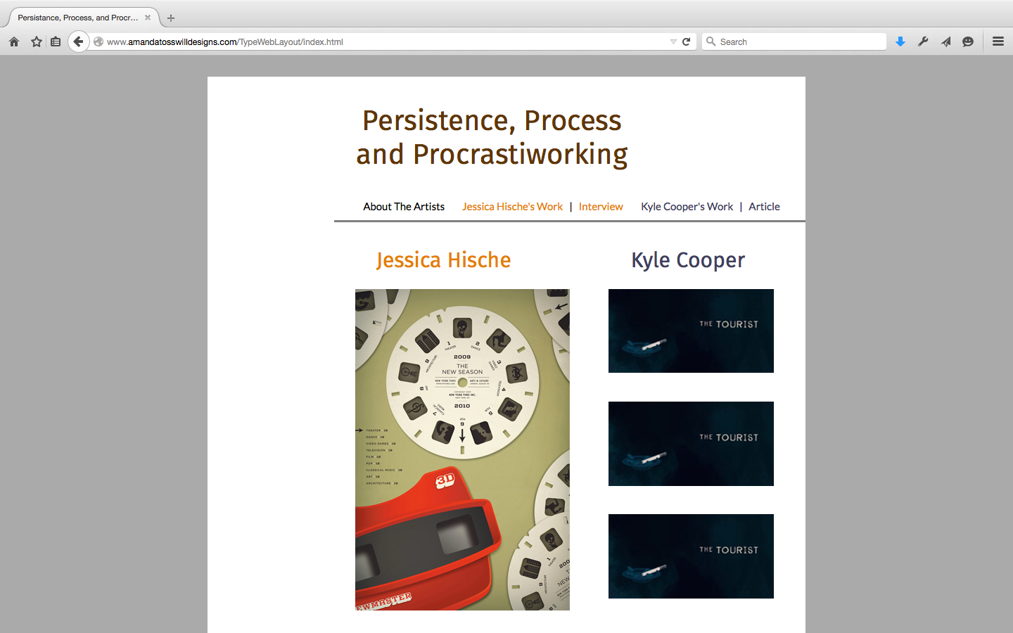Go to Jessica Hische's Work link
This screenshot has height=633, width=1013.
click(512, 207)
